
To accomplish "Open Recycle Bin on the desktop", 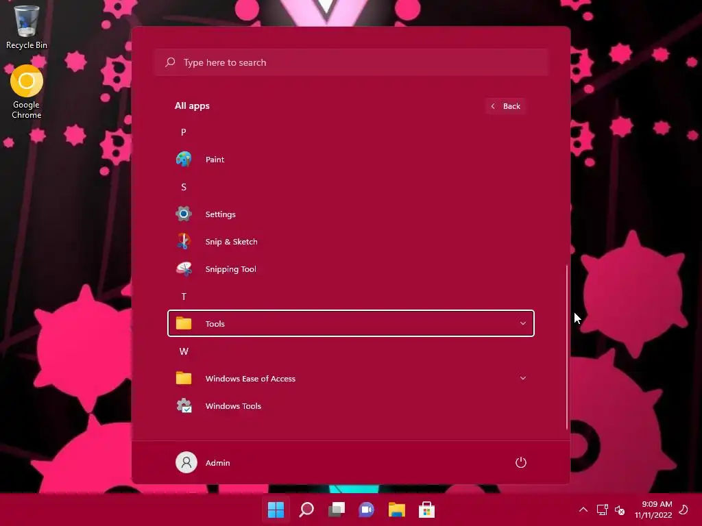I will [27, 27].
